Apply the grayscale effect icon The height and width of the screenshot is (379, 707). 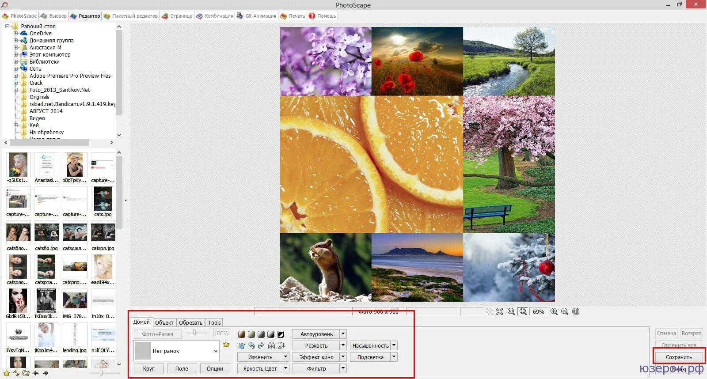pyautogui.click(x=251, y=334)
